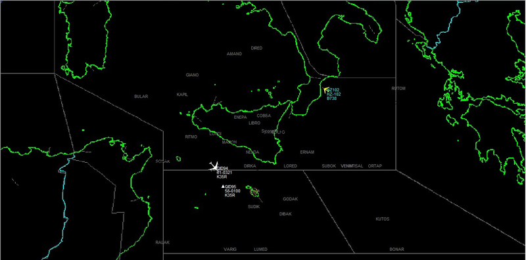
Task: Select waypoint DIBAK
Action: pos(285,214)
